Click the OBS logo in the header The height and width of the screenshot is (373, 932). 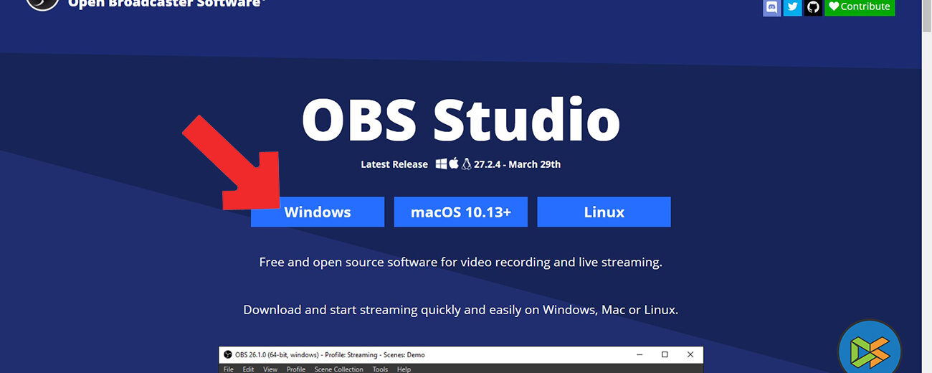[43, 4]
